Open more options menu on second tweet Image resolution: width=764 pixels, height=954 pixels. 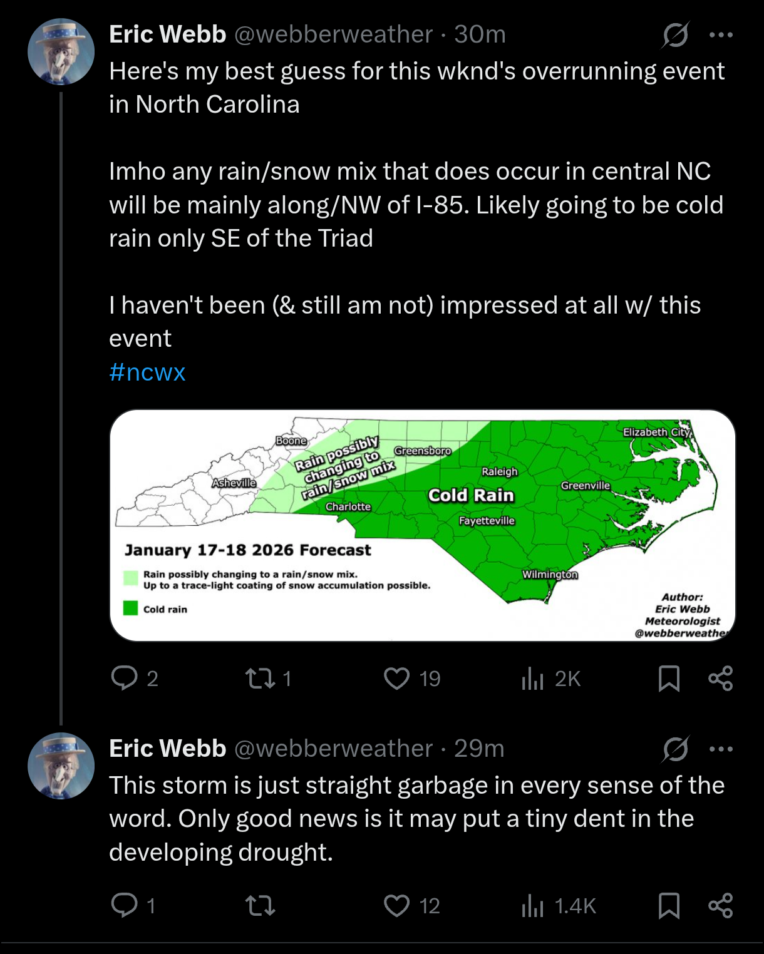[x=721, y=749]
